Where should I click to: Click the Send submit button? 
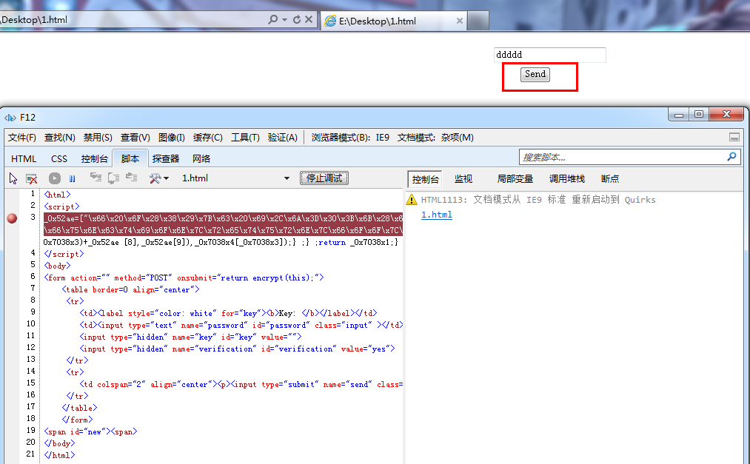535,74
